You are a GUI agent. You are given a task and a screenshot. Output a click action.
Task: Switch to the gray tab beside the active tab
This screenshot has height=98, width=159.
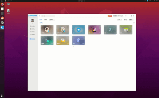pyautogui.click(x=45, y=20)
